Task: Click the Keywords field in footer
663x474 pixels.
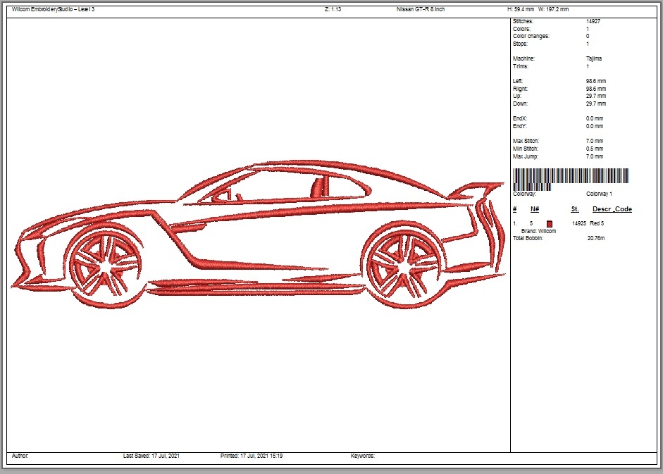Action: (363, 456)
